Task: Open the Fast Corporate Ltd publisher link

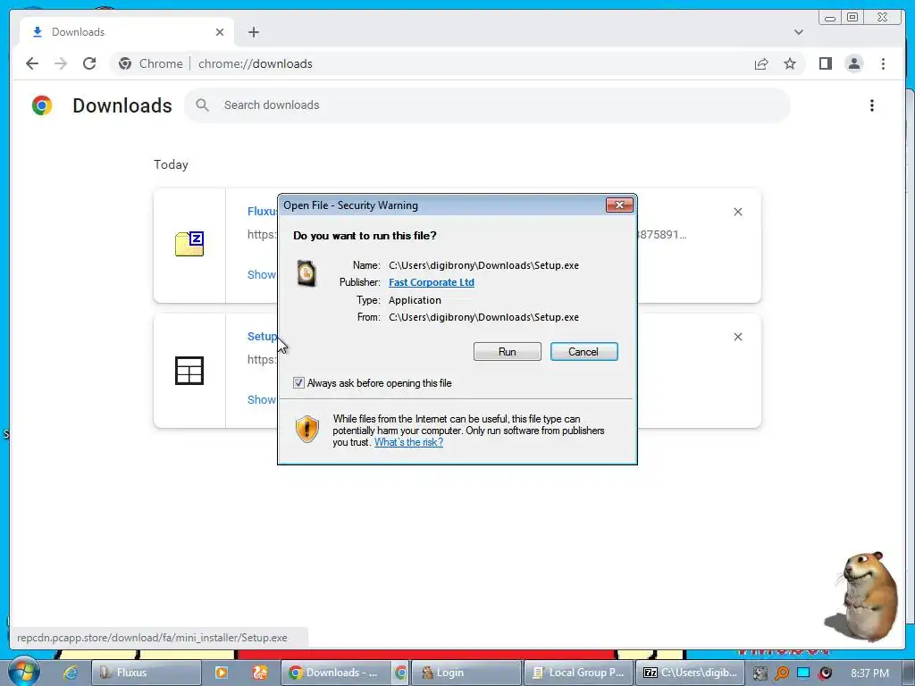Action: pyautogui.click(x=432, y=282)
